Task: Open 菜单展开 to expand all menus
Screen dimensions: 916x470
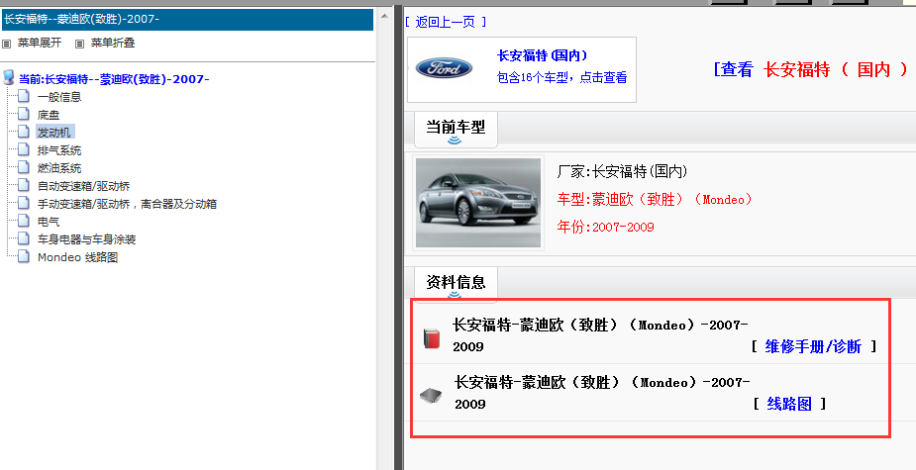Action: 40,44
